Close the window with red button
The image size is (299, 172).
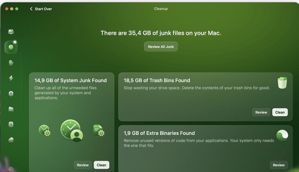coord(6,9)
